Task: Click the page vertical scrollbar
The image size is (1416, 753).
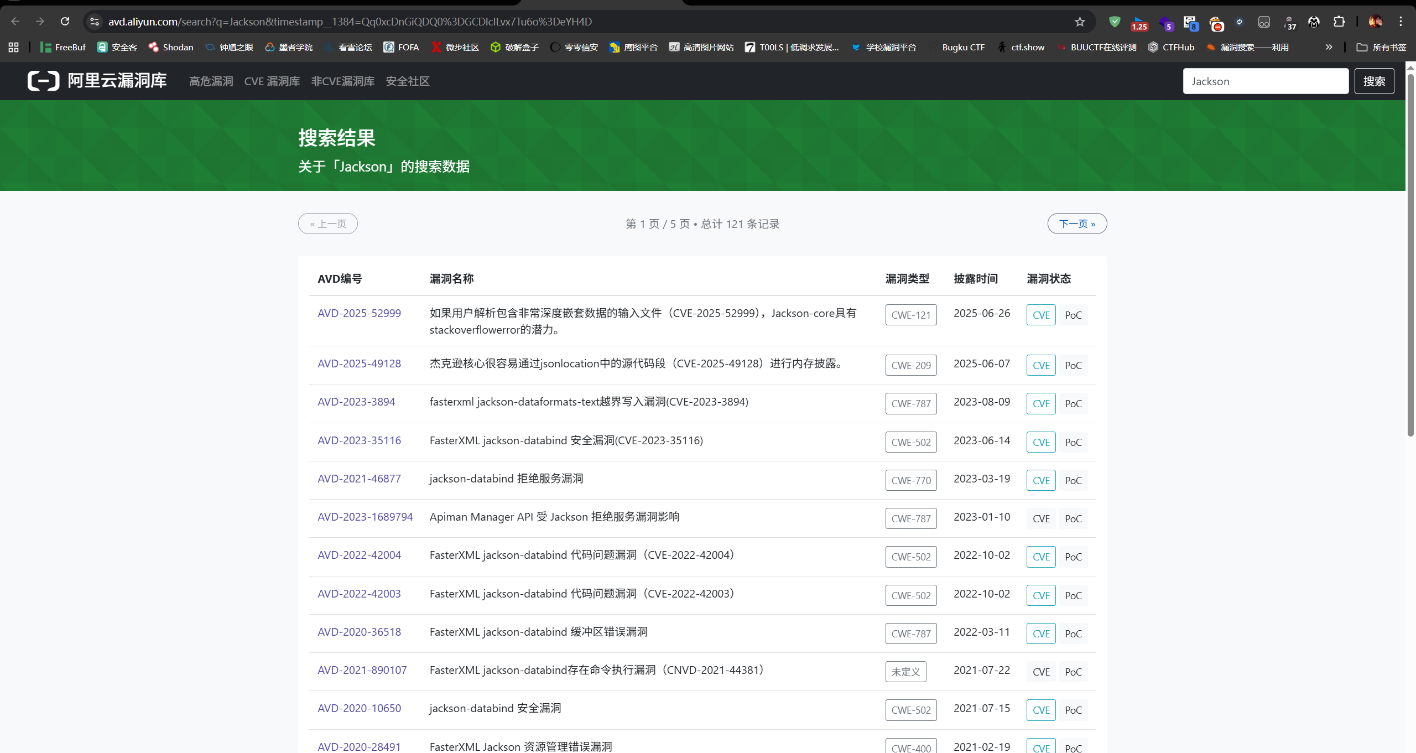Action: 1410,255
